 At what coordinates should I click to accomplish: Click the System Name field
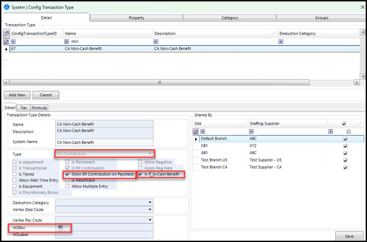tap(104, 142)
